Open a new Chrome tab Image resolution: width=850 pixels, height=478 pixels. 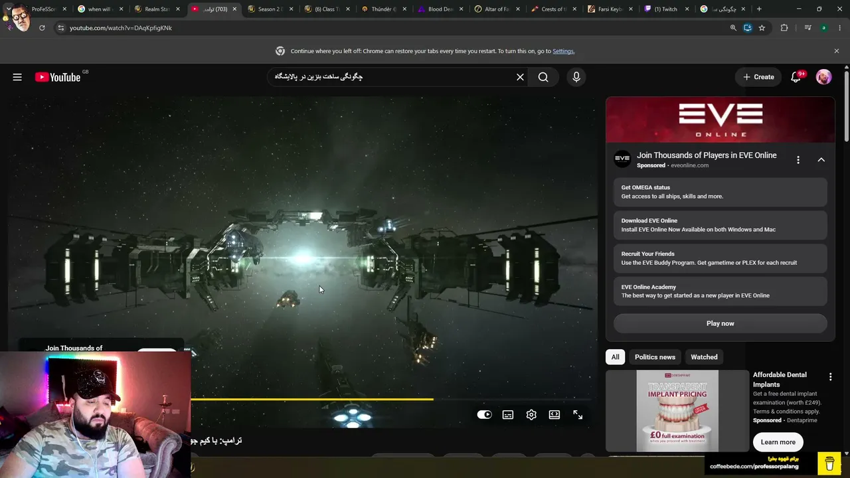(x=759, y=9)
